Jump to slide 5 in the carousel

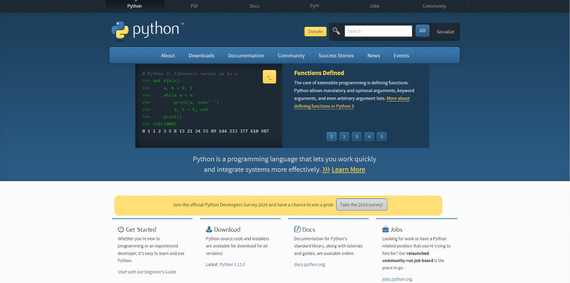click(382, 137)
